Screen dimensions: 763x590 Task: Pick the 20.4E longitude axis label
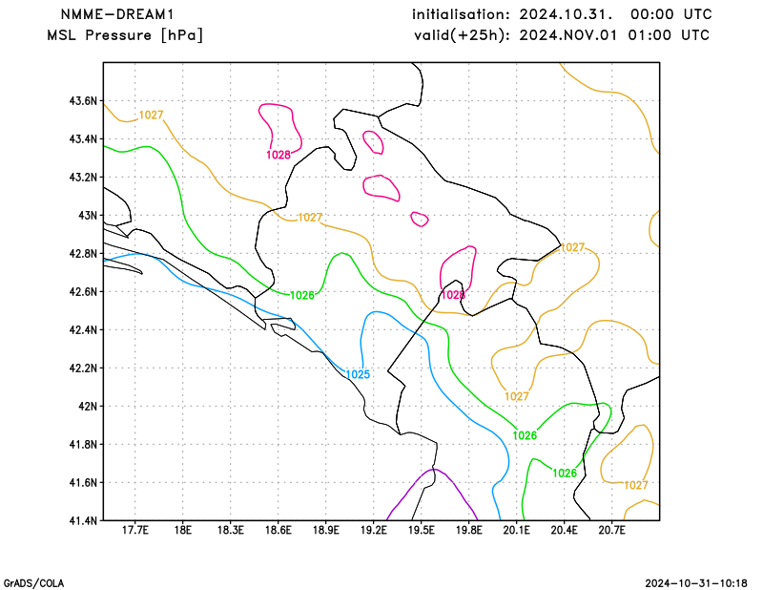click(x=564, y=530)
